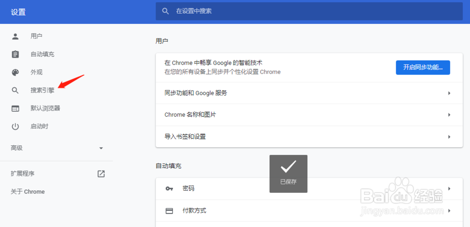Click the clipboard icon beside 自动填充

click(x=16, y=54)
